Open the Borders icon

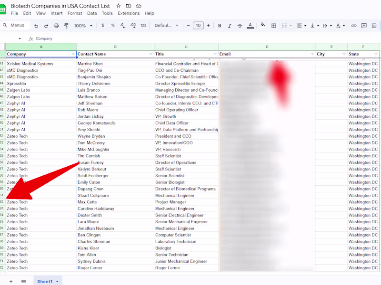(274, 25)
